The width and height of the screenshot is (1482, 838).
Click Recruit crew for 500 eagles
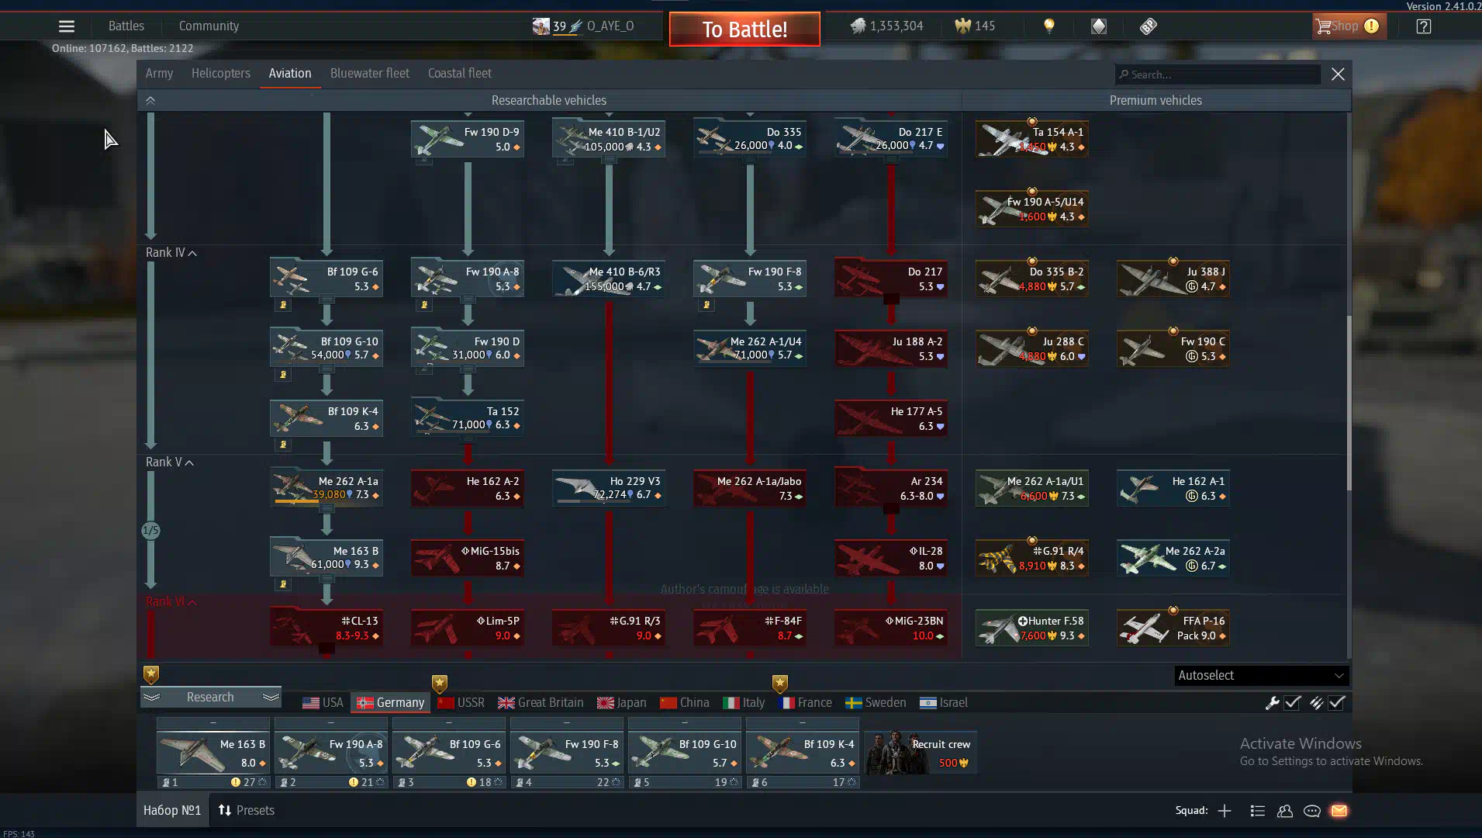(x=921, y=753)
